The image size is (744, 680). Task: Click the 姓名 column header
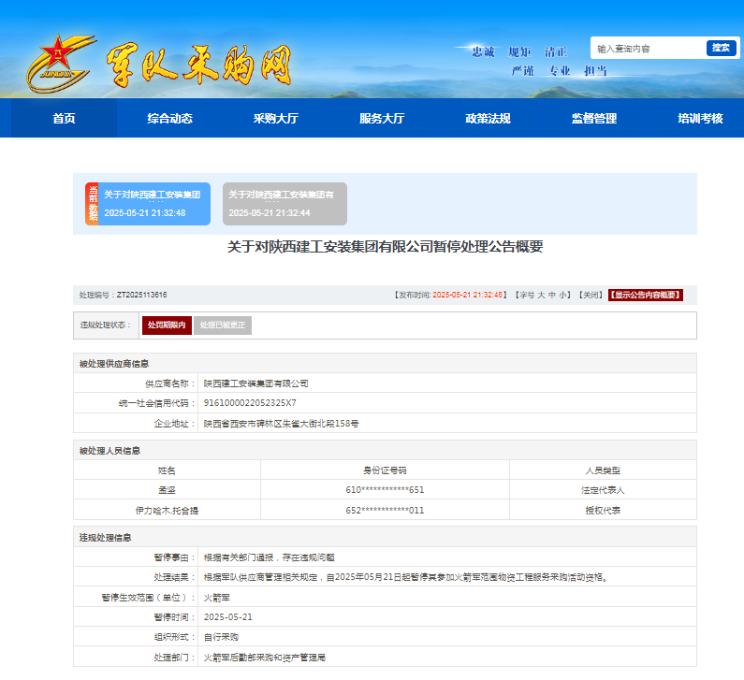[167, 470]
